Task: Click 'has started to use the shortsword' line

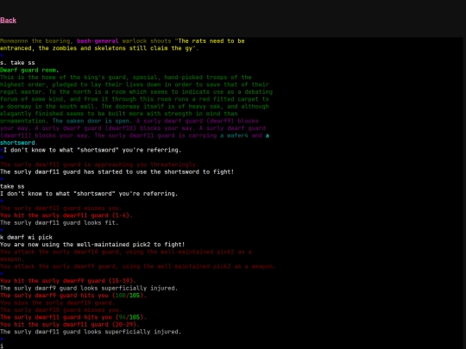Action: [x=116, y=171]
